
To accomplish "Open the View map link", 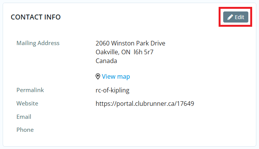I will click(x=116, y=76).
